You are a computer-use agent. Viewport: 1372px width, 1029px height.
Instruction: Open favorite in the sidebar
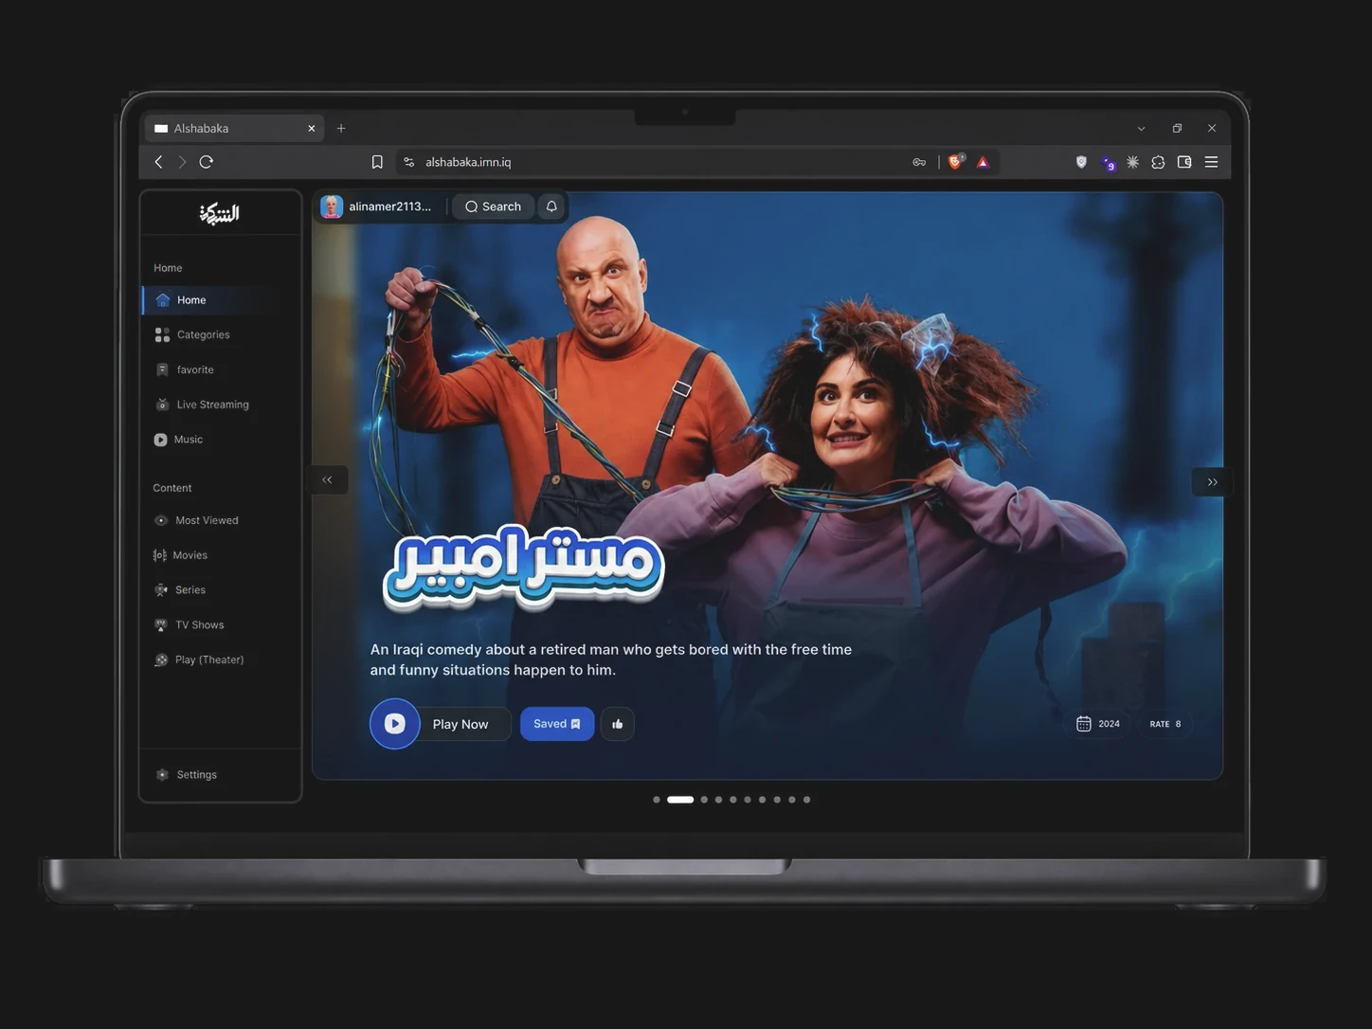click(185, 370)
